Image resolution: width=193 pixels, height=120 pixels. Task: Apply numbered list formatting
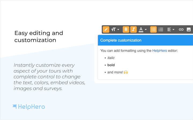(161, 30)
